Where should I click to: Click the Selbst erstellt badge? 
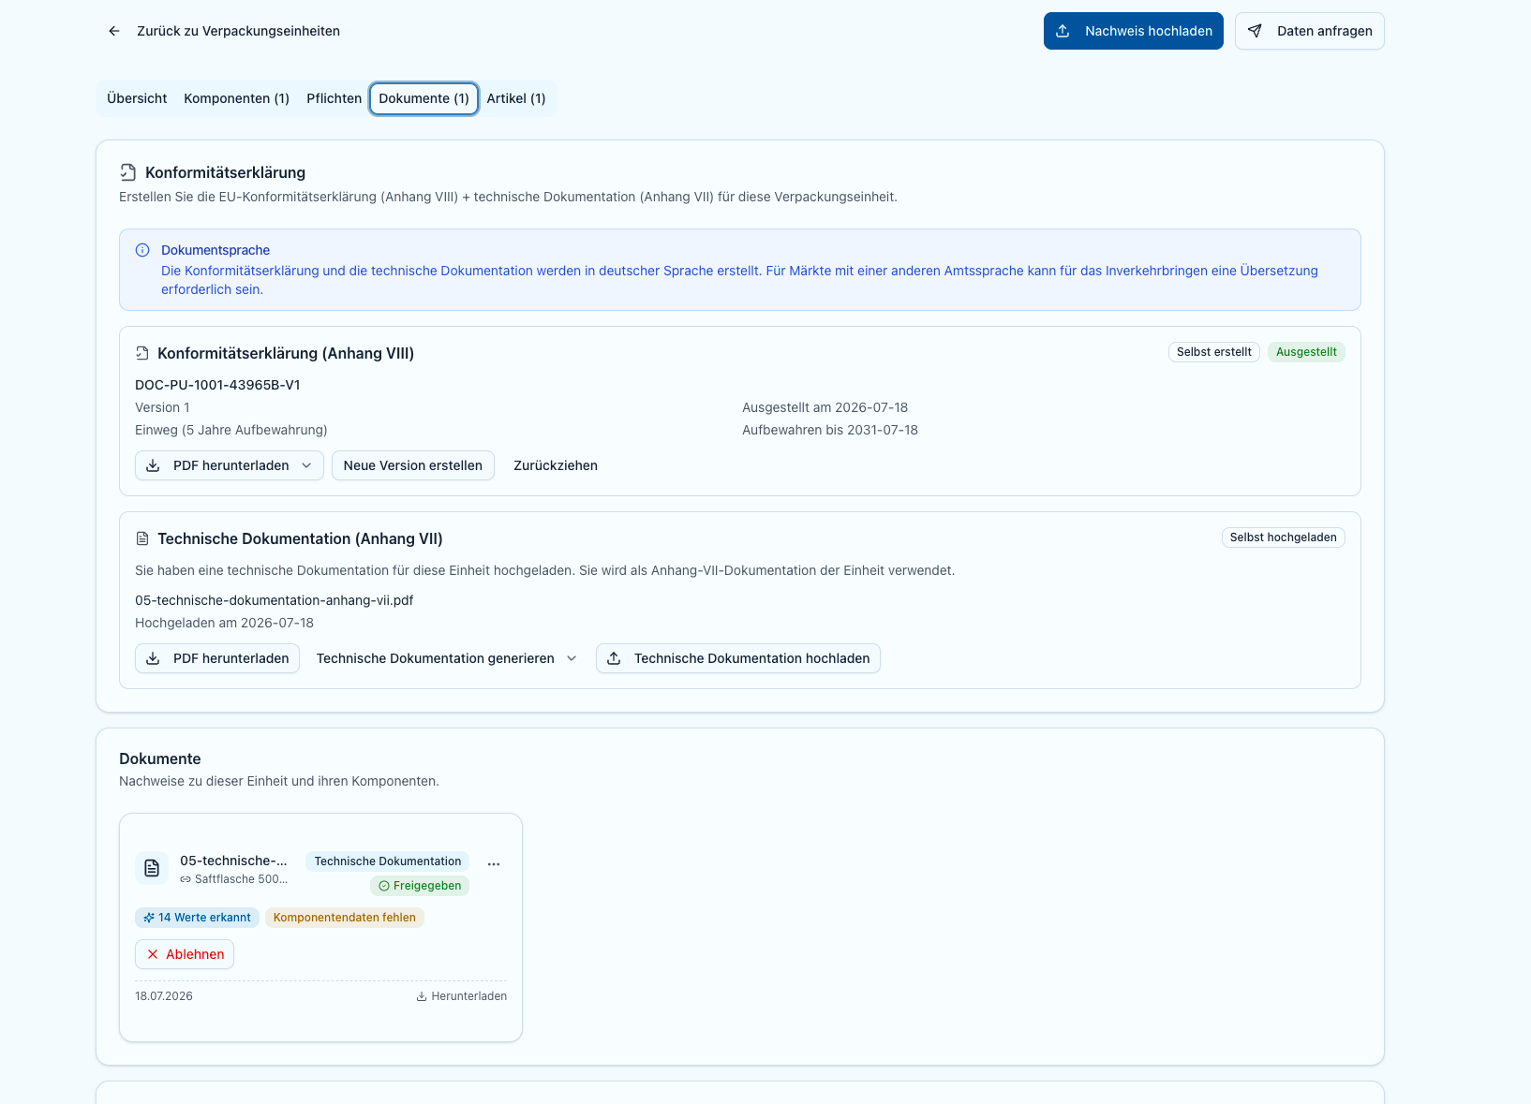tap(1214, 352)
